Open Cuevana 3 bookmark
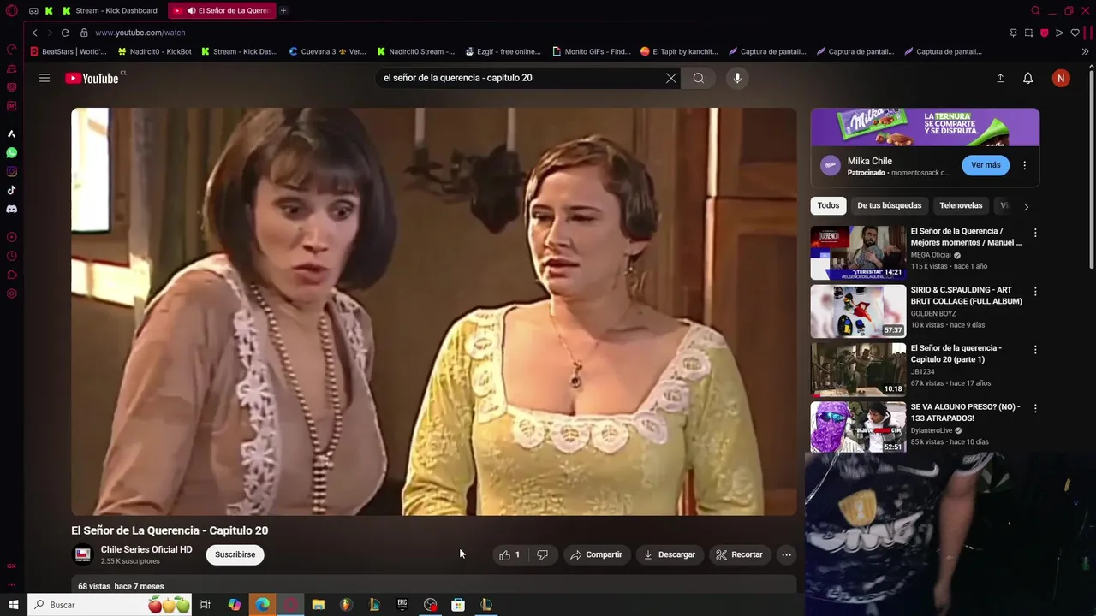This screenshot has height=616, width=1096. click(x=327, y=51)
